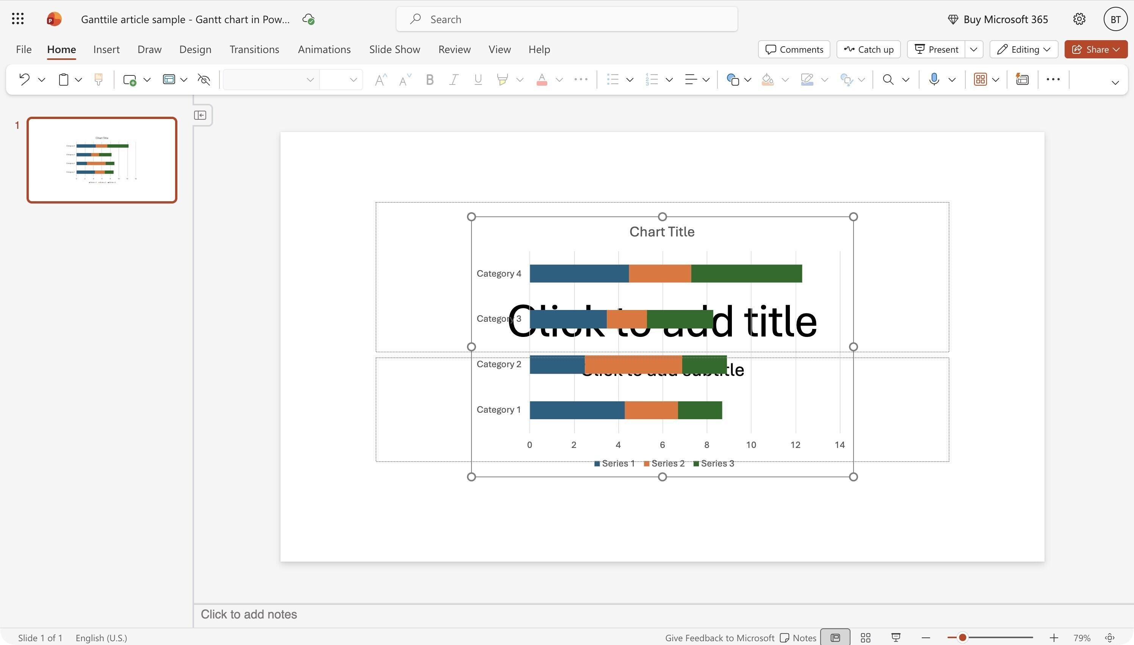Open the Comments pane
This screenshot has height=645, width=1134.
[794, 50]
